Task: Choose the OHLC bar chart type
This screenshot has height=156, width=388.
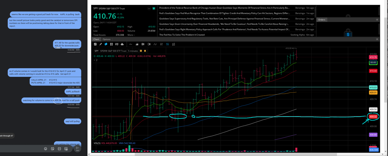Action: pos(161,44)
